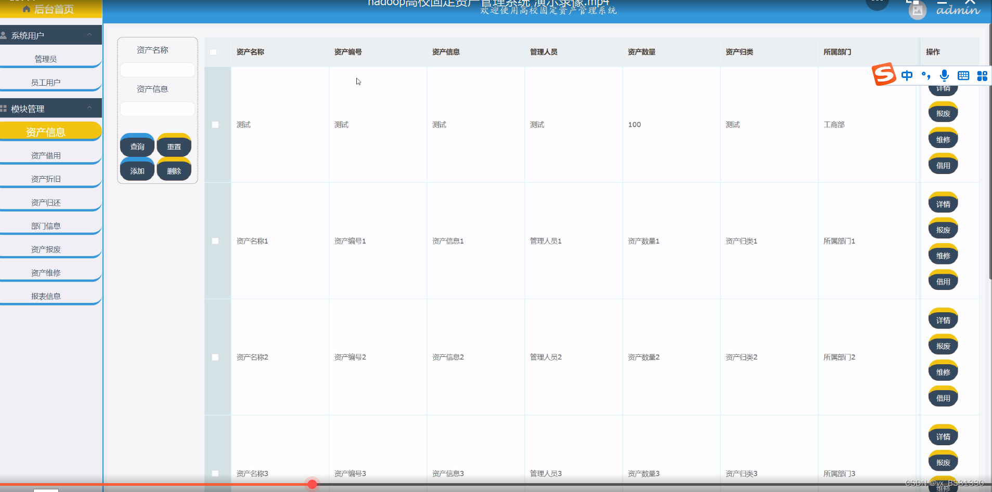This screenshot has width=992, height=492.
Task: Click the 资产归类2 cell
Action: click(x=741, y=357)
